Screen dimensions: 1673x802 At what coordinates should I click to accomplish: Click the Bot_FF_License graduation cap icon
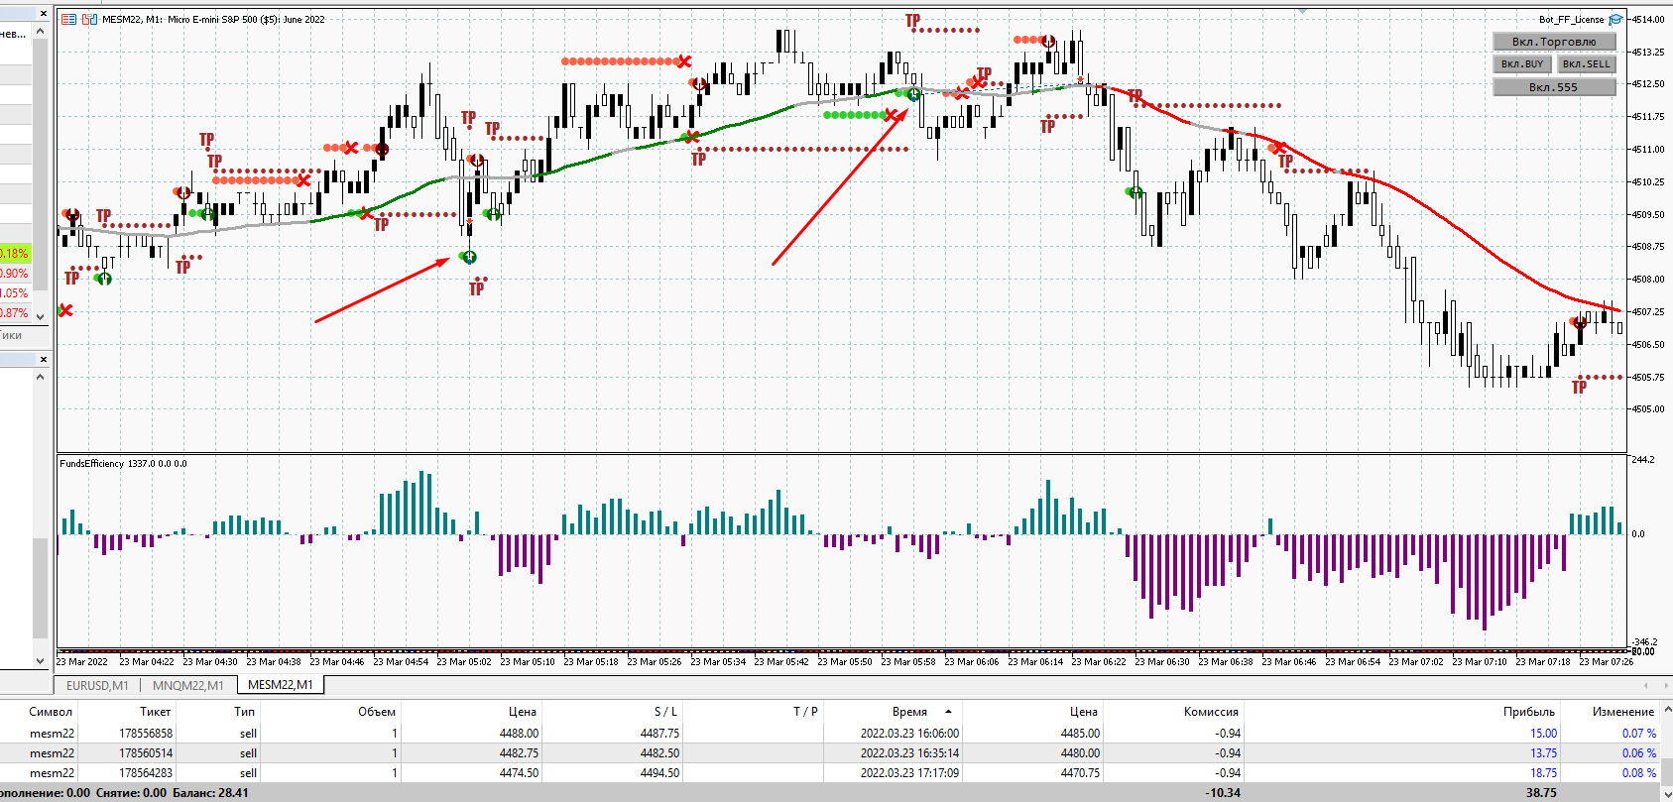pyautogui.click(x=1615, y=19)
